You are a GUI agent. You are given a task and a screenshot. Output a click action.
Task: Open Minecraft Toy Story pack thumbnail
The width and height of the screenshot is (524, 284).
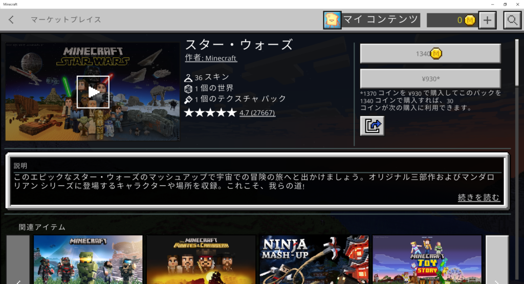(x=427, y=259)
